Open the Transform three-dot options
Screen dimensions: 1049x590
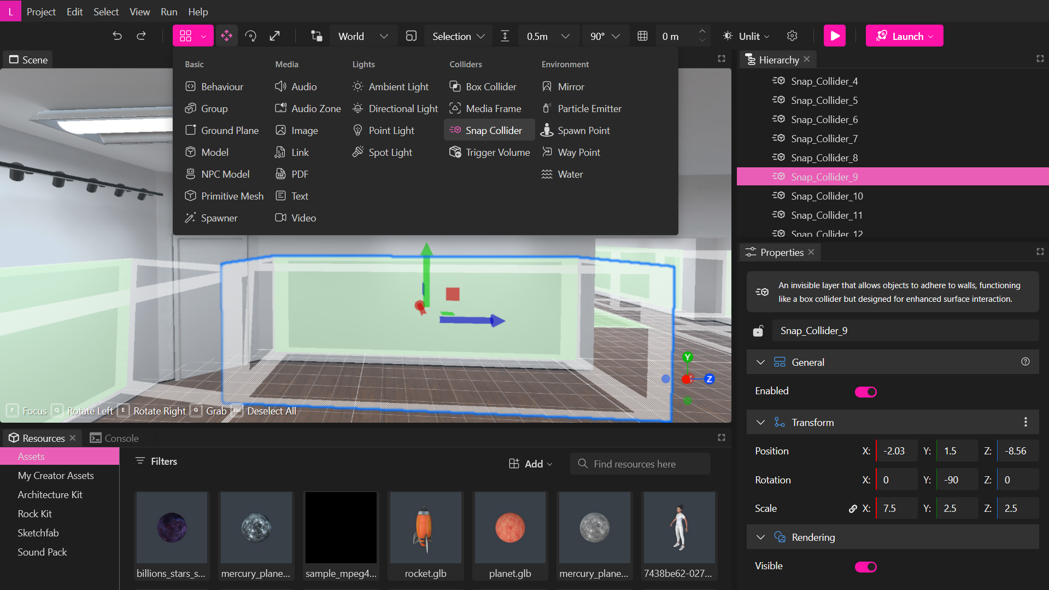1025,422
